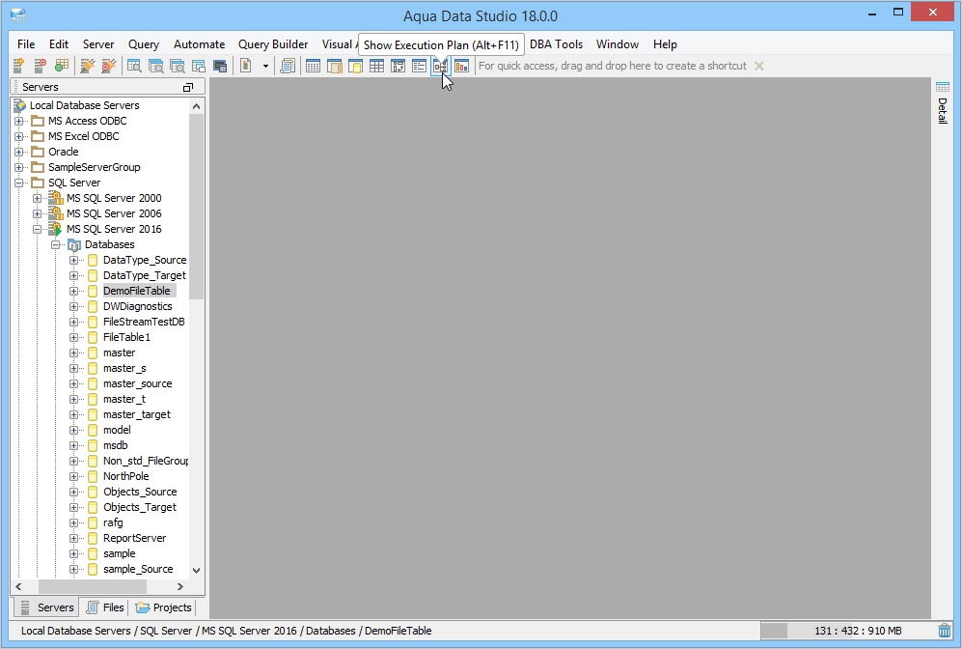Select Local Database Servers root node
This screenshot has height=649, width=962.
pos(85,105)
